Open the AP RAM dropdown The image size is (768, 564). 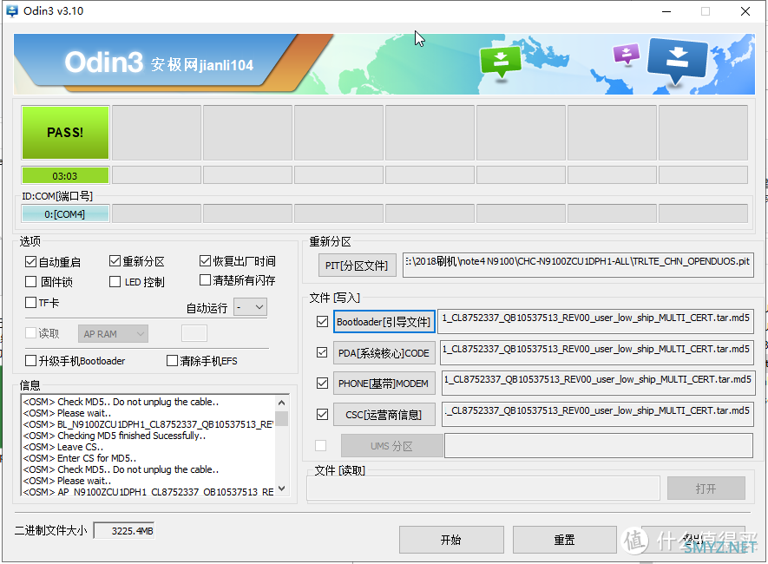click(x=113, y=334)
